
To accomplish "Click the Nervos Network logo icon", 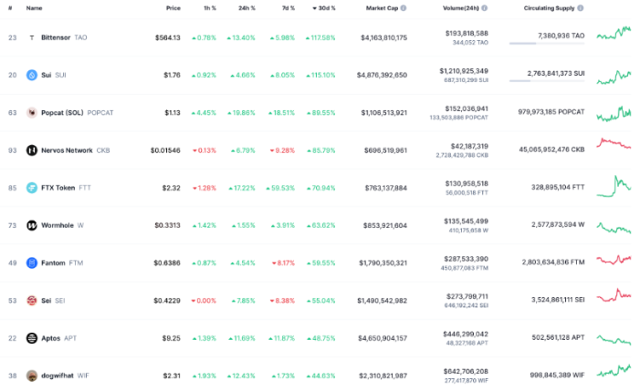I will (x=32, y=150).
